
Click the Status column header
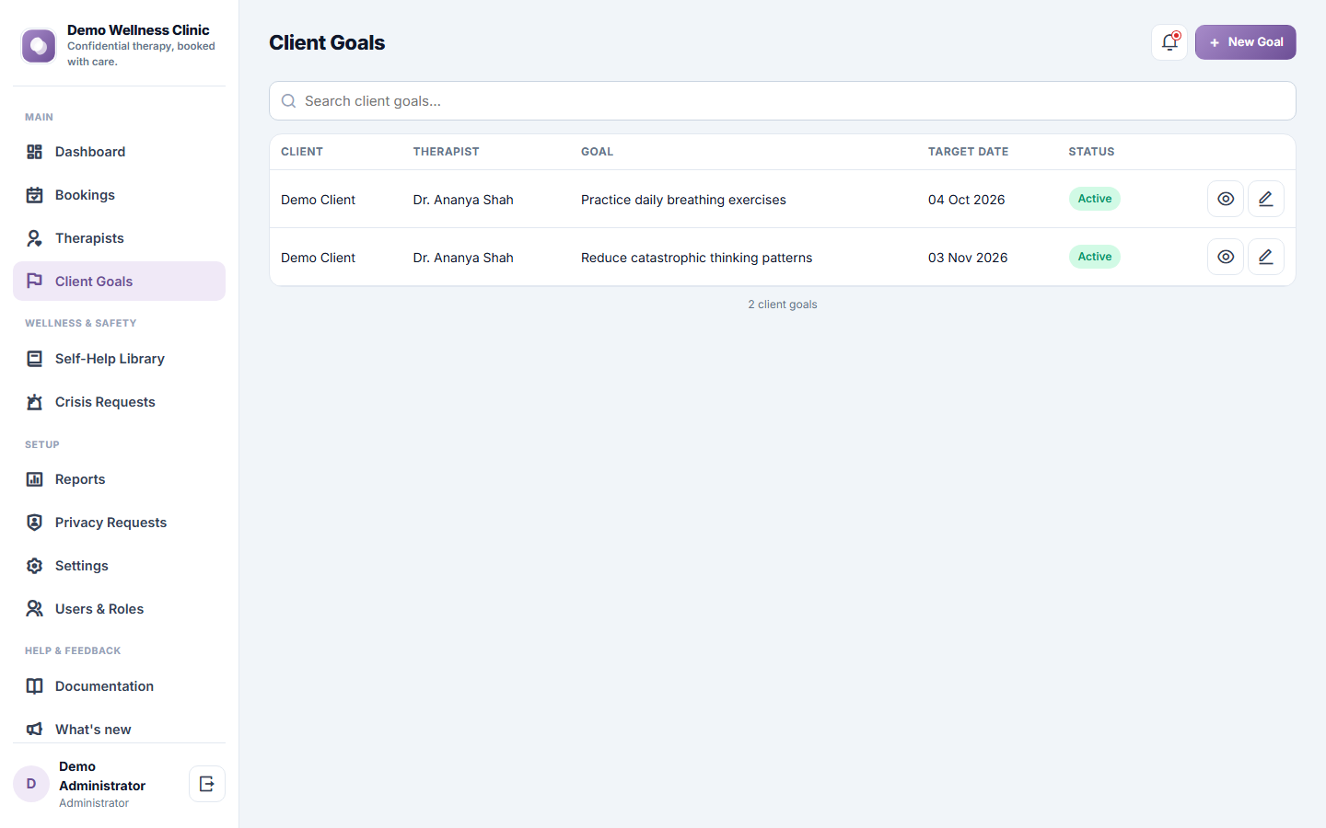tap(1091, 152)
